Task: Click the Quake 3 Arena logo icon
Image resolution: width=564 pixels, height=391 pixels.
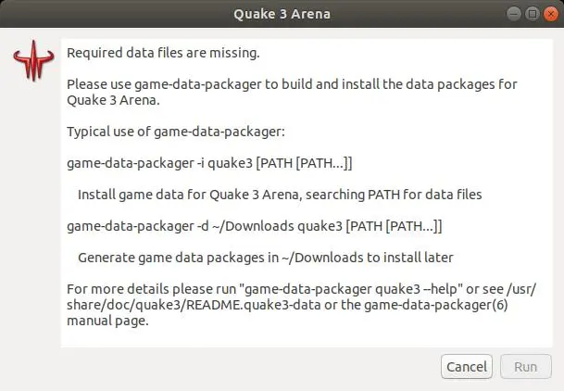Action: coord(31,62)
